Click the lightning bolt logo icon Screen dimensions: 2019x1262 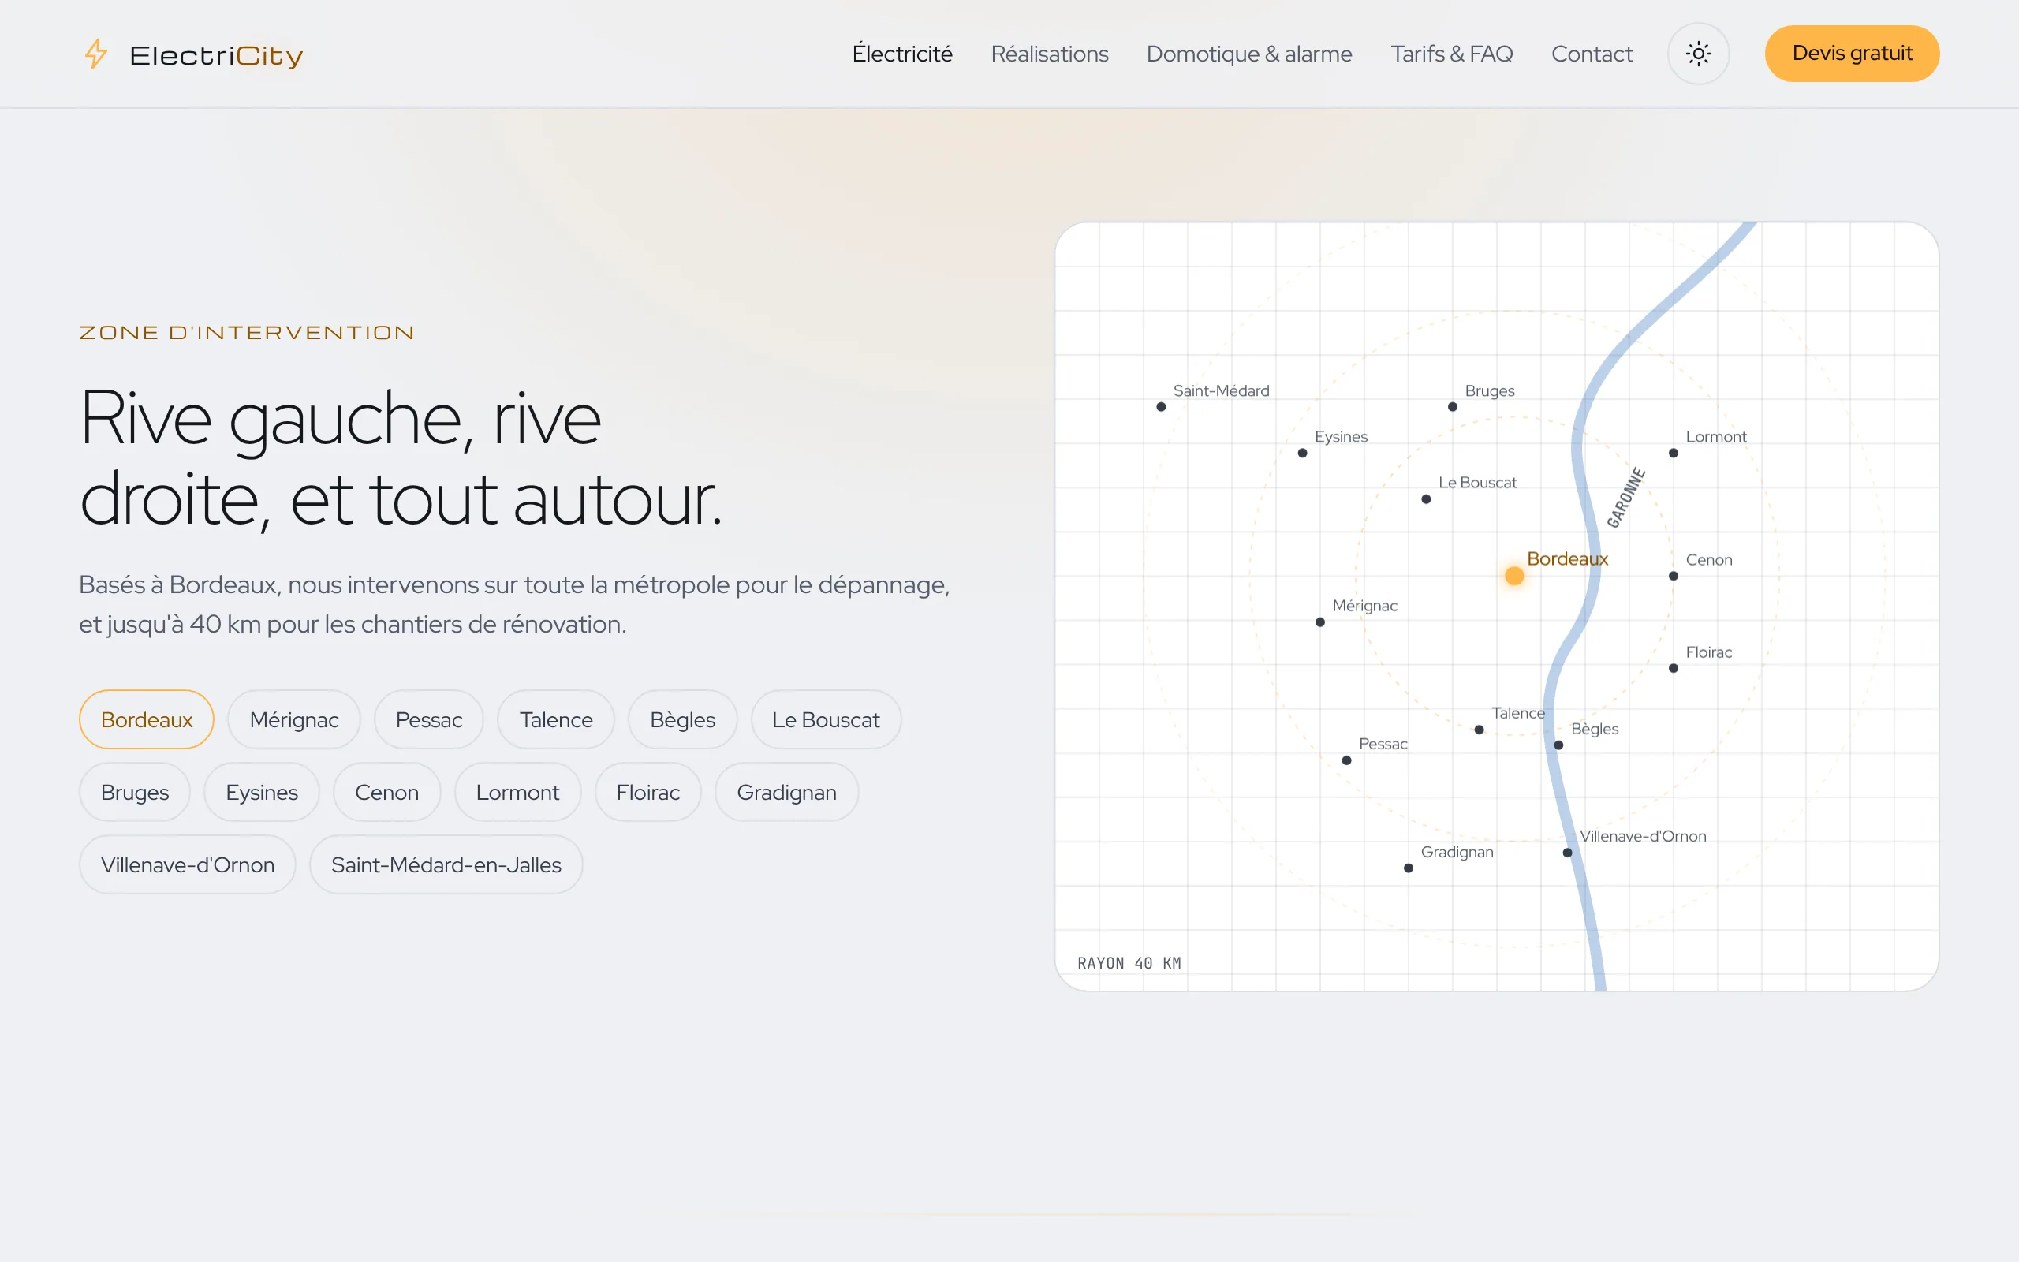tap(96, 54)
